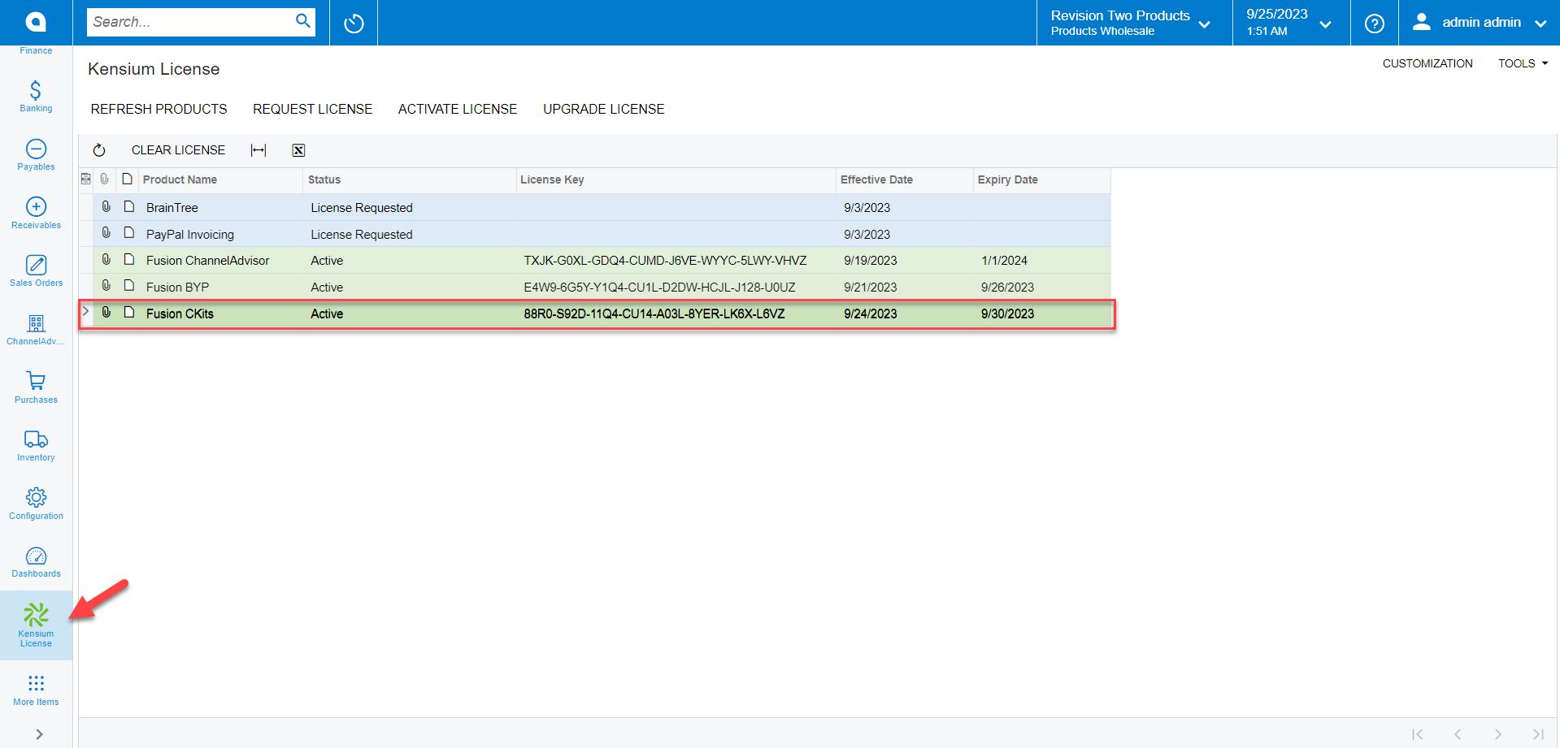Go to first page of grid

point(1417,734)
